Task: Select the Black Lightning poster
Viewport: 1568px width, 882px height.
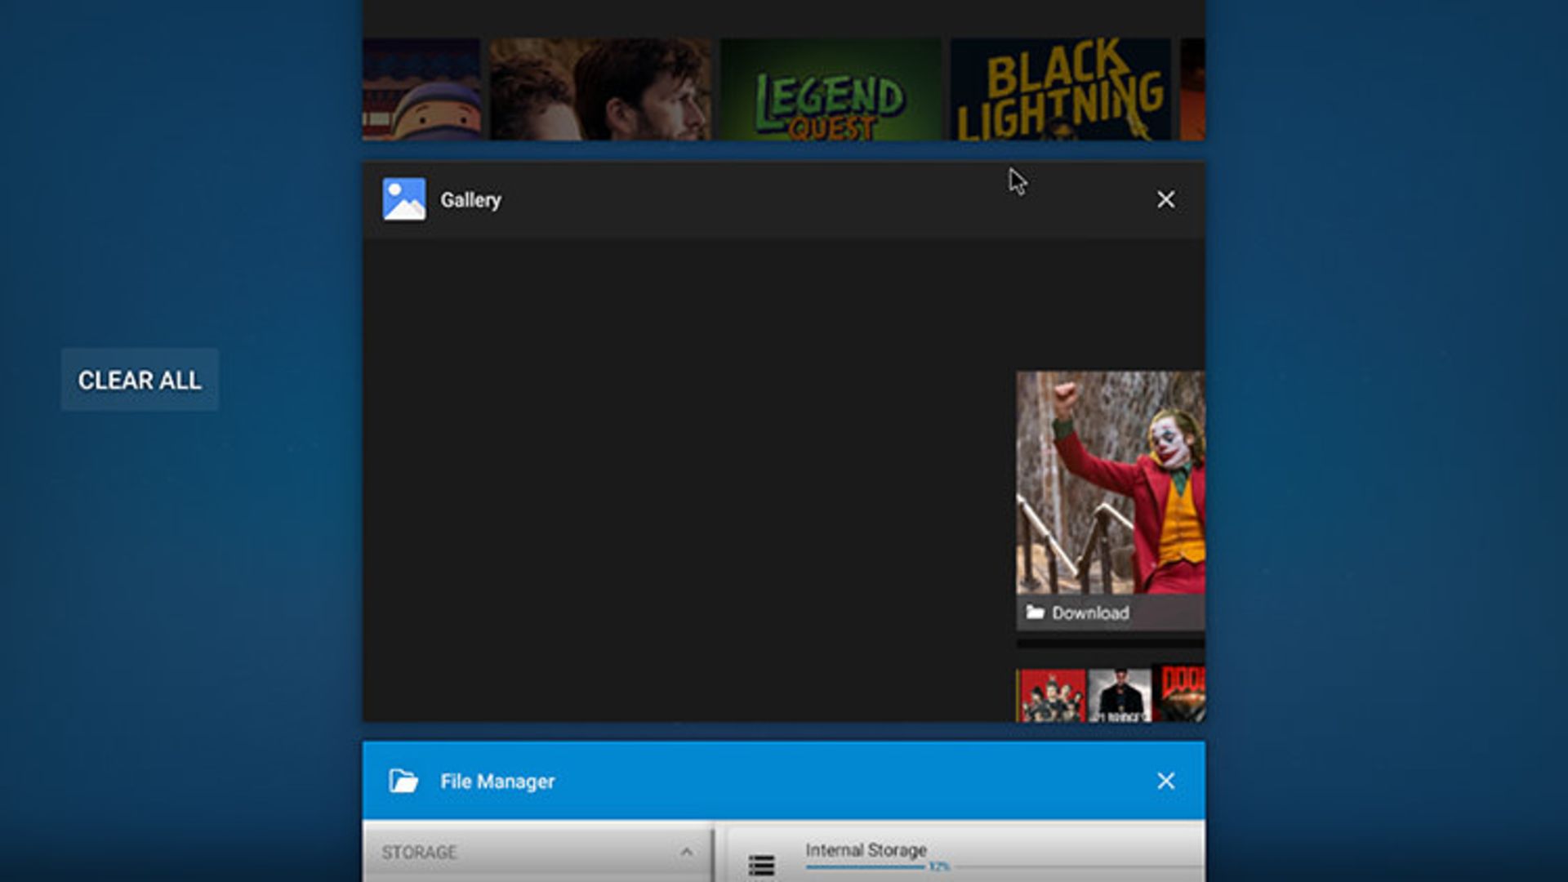Action: coord(1060,90)
